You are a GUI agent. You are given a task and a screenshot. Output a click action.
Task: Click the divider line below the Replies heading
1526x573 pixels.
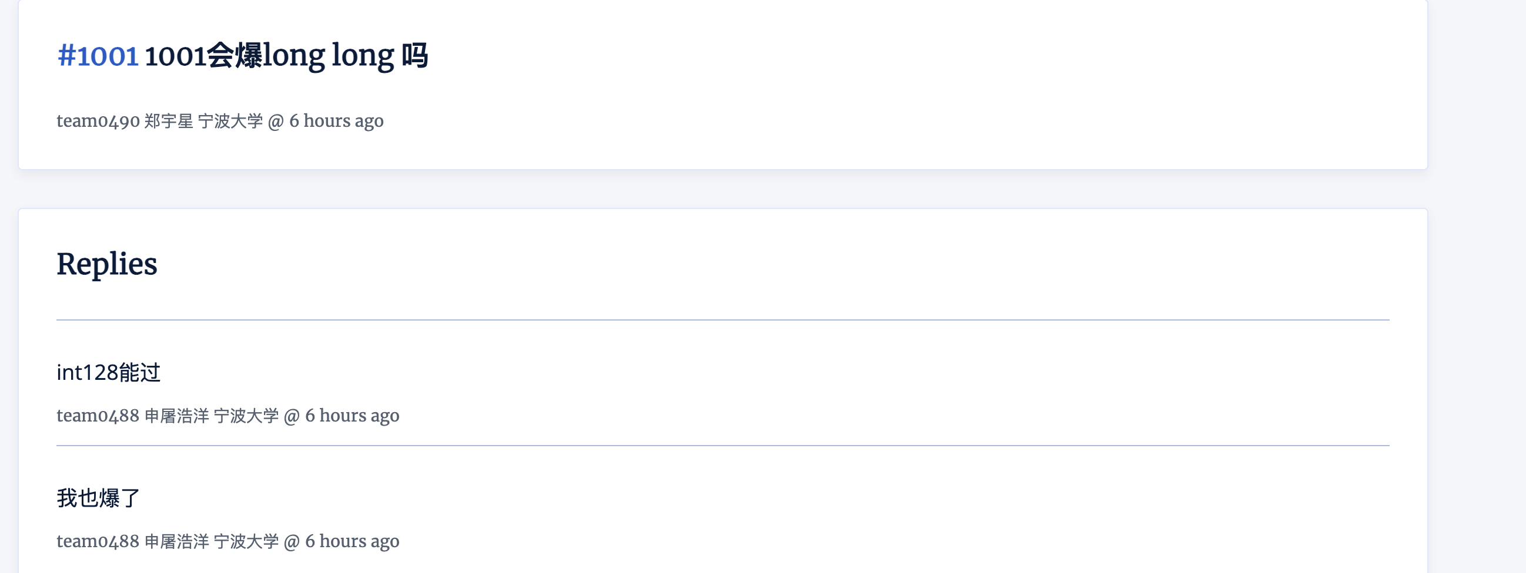[x=722, y=319]
